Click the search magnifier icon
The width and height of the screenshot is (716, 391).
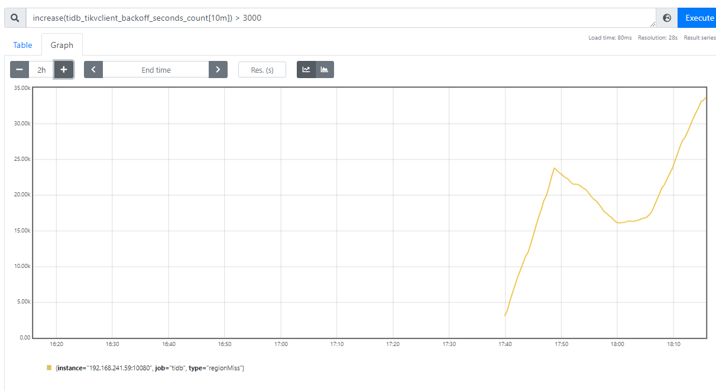click(x=15, y=18)
